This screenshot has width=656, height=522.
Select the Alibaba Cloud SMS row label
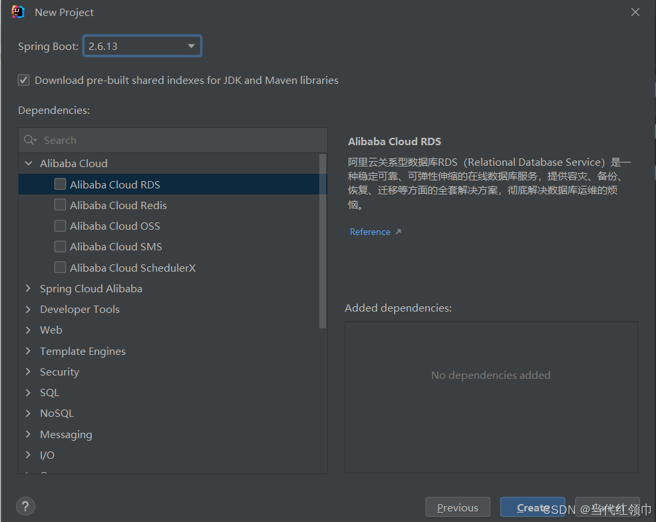click(116, 246)
